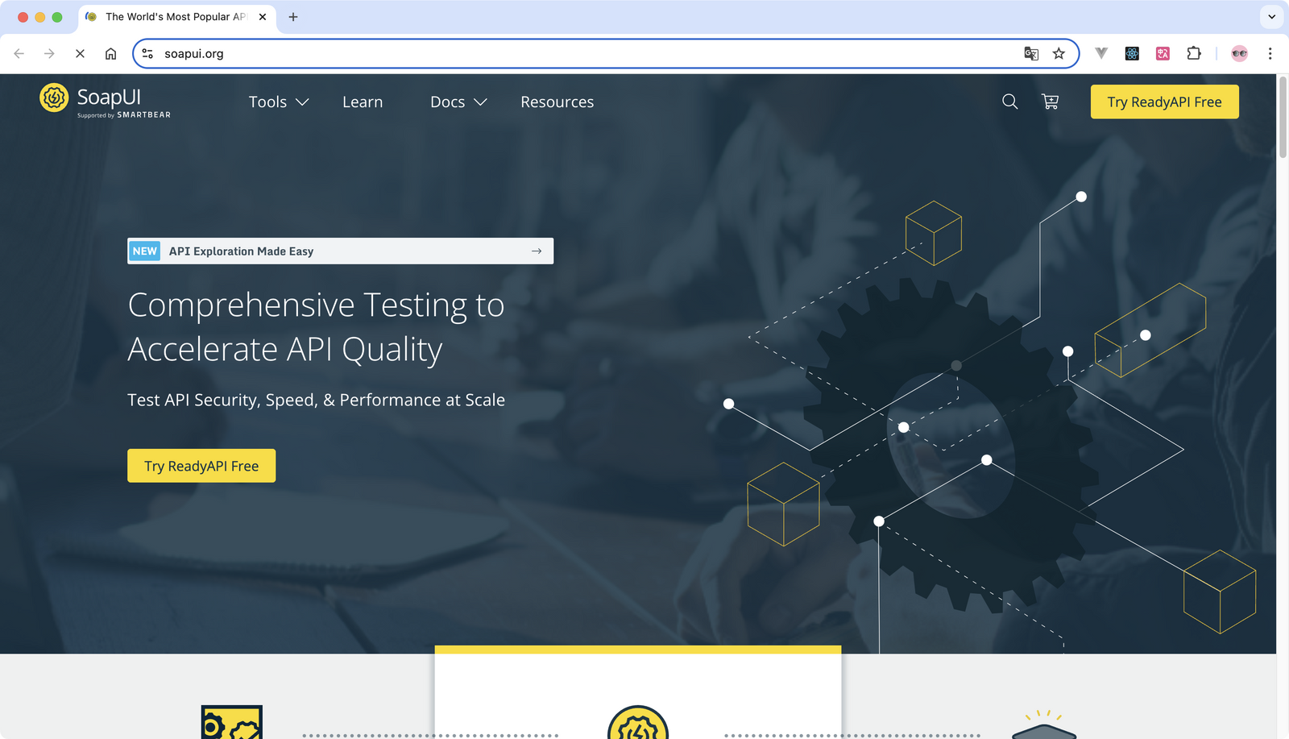The image size is (1289, 739).
Task: Open the site search magnifier icon
Action: [1009, 102]
